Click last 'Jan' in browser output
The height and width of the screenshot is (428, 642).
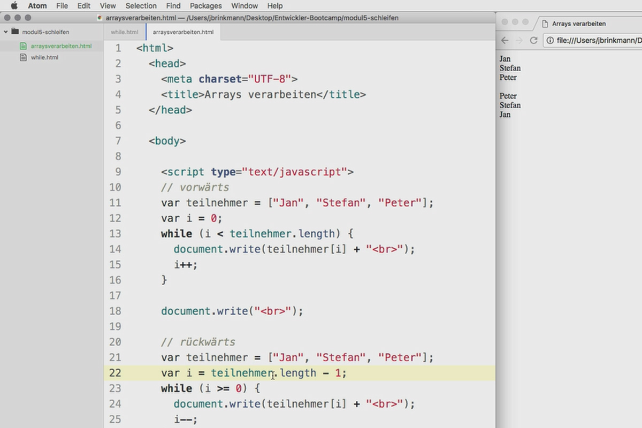click(505, 114)
